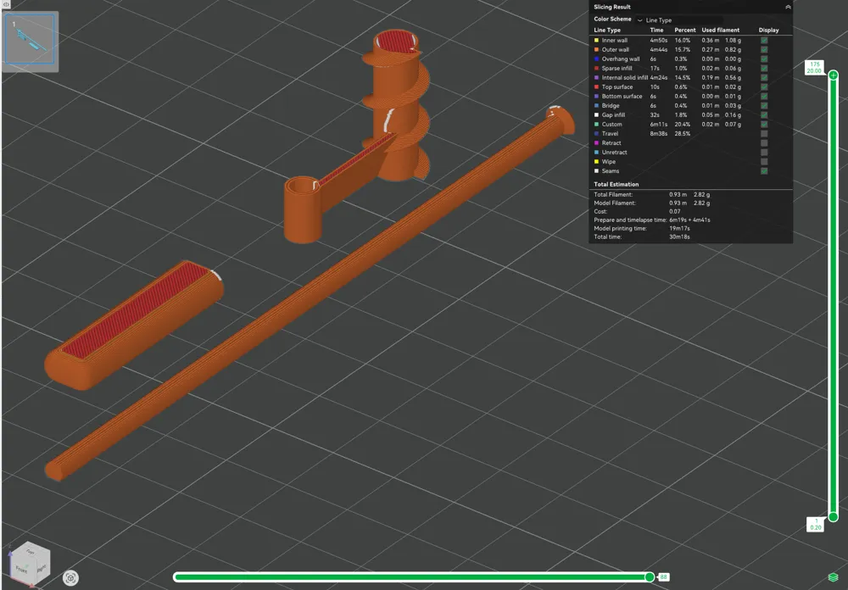The height and width of the screenshot is (590, 848).
Task: Click the purple Internal solid infill swatch
Action: point(596,77)
